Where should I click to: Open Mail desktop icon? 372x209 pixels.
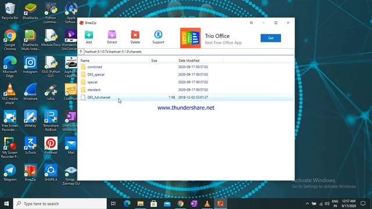(71, 146)
